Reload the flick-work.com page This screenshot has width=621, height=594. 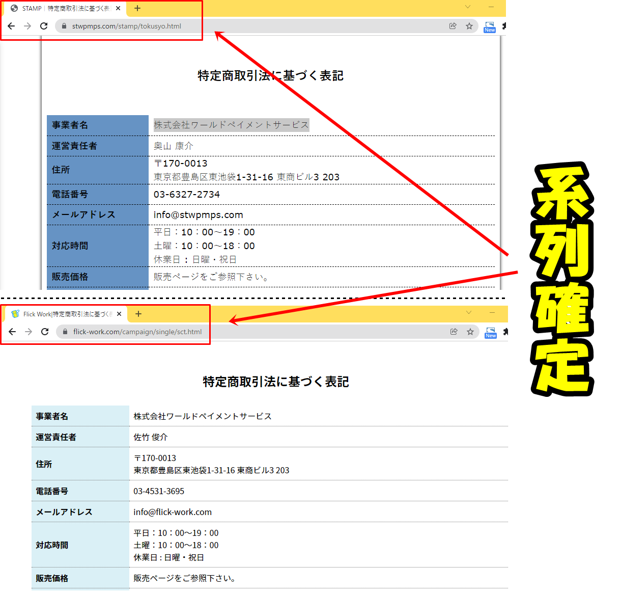pyautogui.click(x=45, y=332)
